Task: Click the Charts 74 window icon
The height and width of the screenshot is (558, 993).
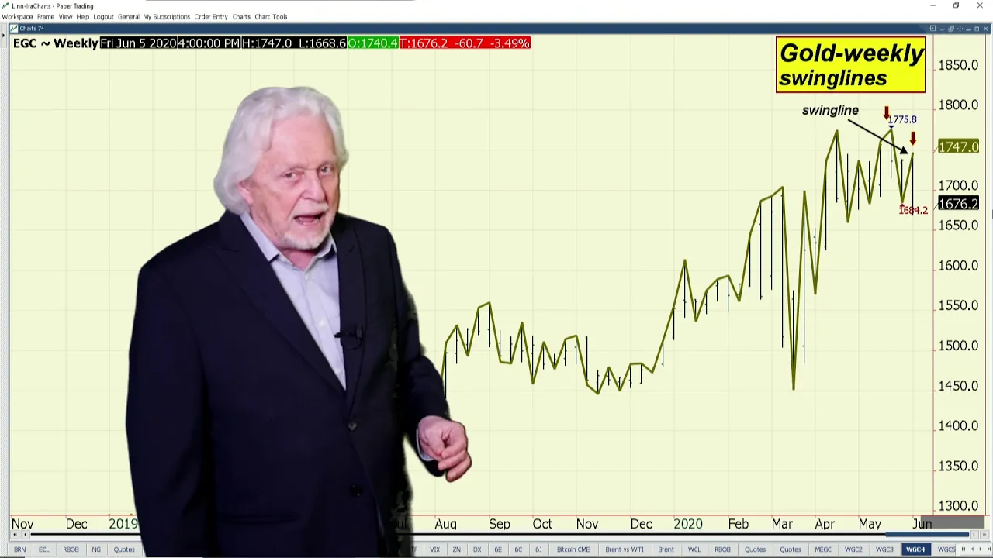Action: 14,29
